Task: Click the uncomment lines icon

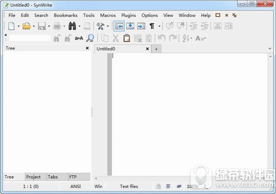Action: pyautogui.click(x=181, y=26)
